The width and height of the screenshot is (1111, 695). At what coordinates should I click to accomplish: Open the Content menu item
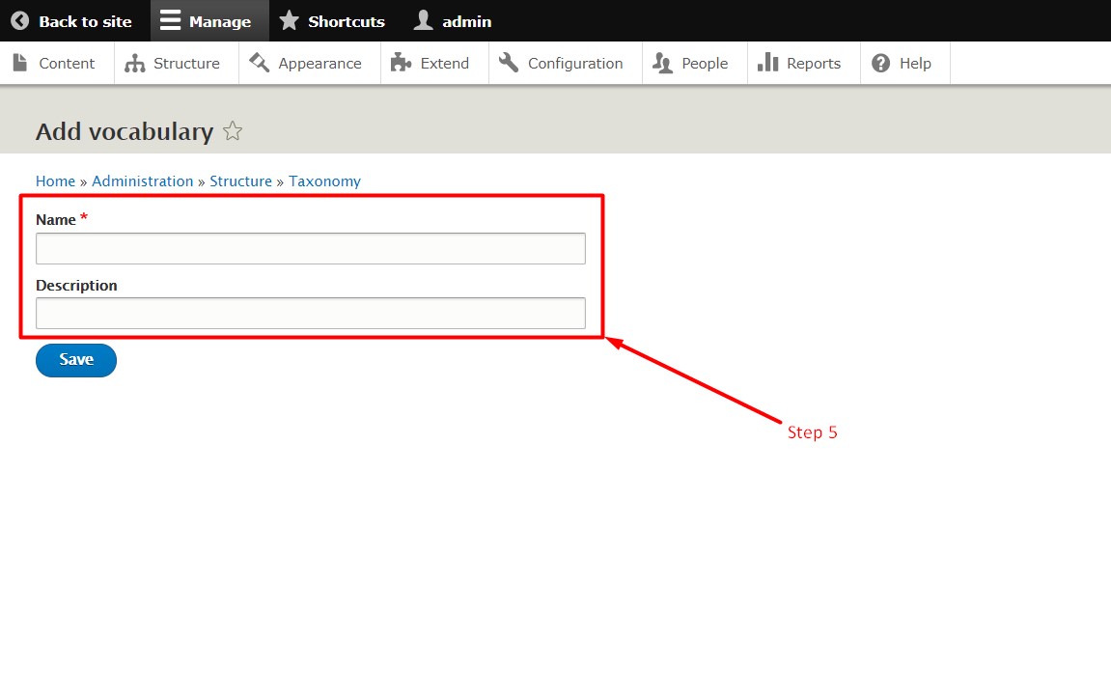pyautogui.click(x=67, y=63)
